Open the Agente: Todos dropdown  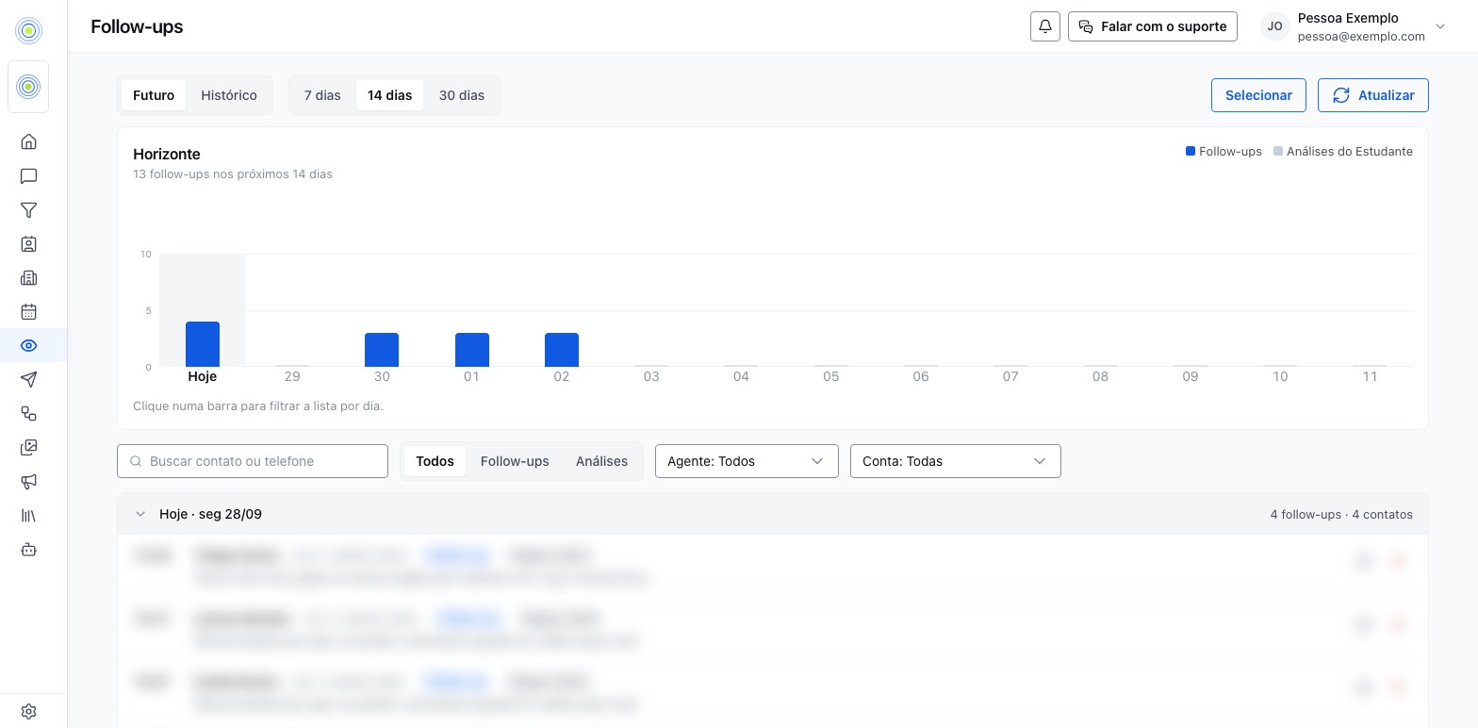click(747, 461)
